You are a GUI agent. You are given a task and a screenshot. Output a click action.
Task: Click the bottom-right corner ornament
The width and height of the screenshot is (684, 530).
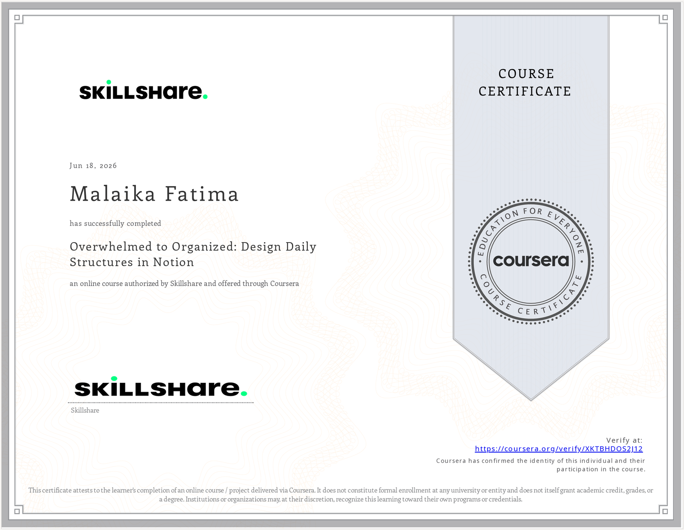664,510
